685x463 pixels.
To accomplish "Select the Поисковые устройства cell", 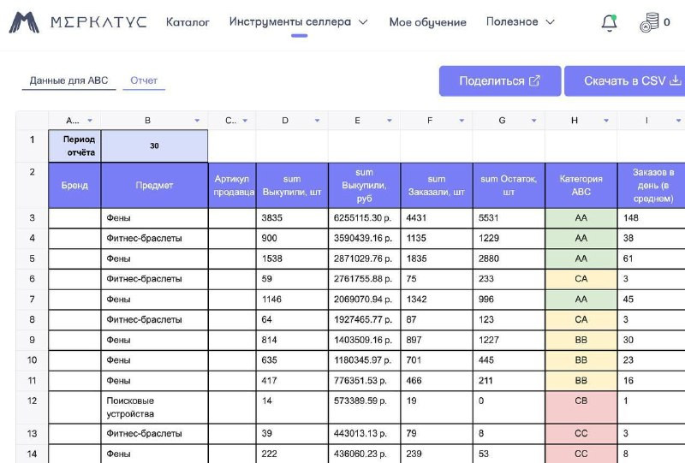I will tap(154, 407).
